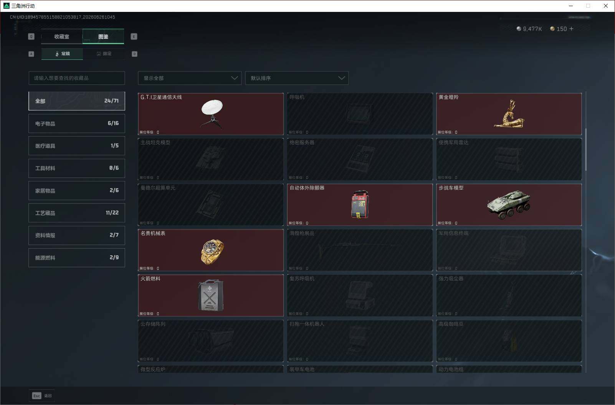Expand the 显示全部 filter dropdown
This screenshot has width=615, height=405.
click(x=190, y=78)
